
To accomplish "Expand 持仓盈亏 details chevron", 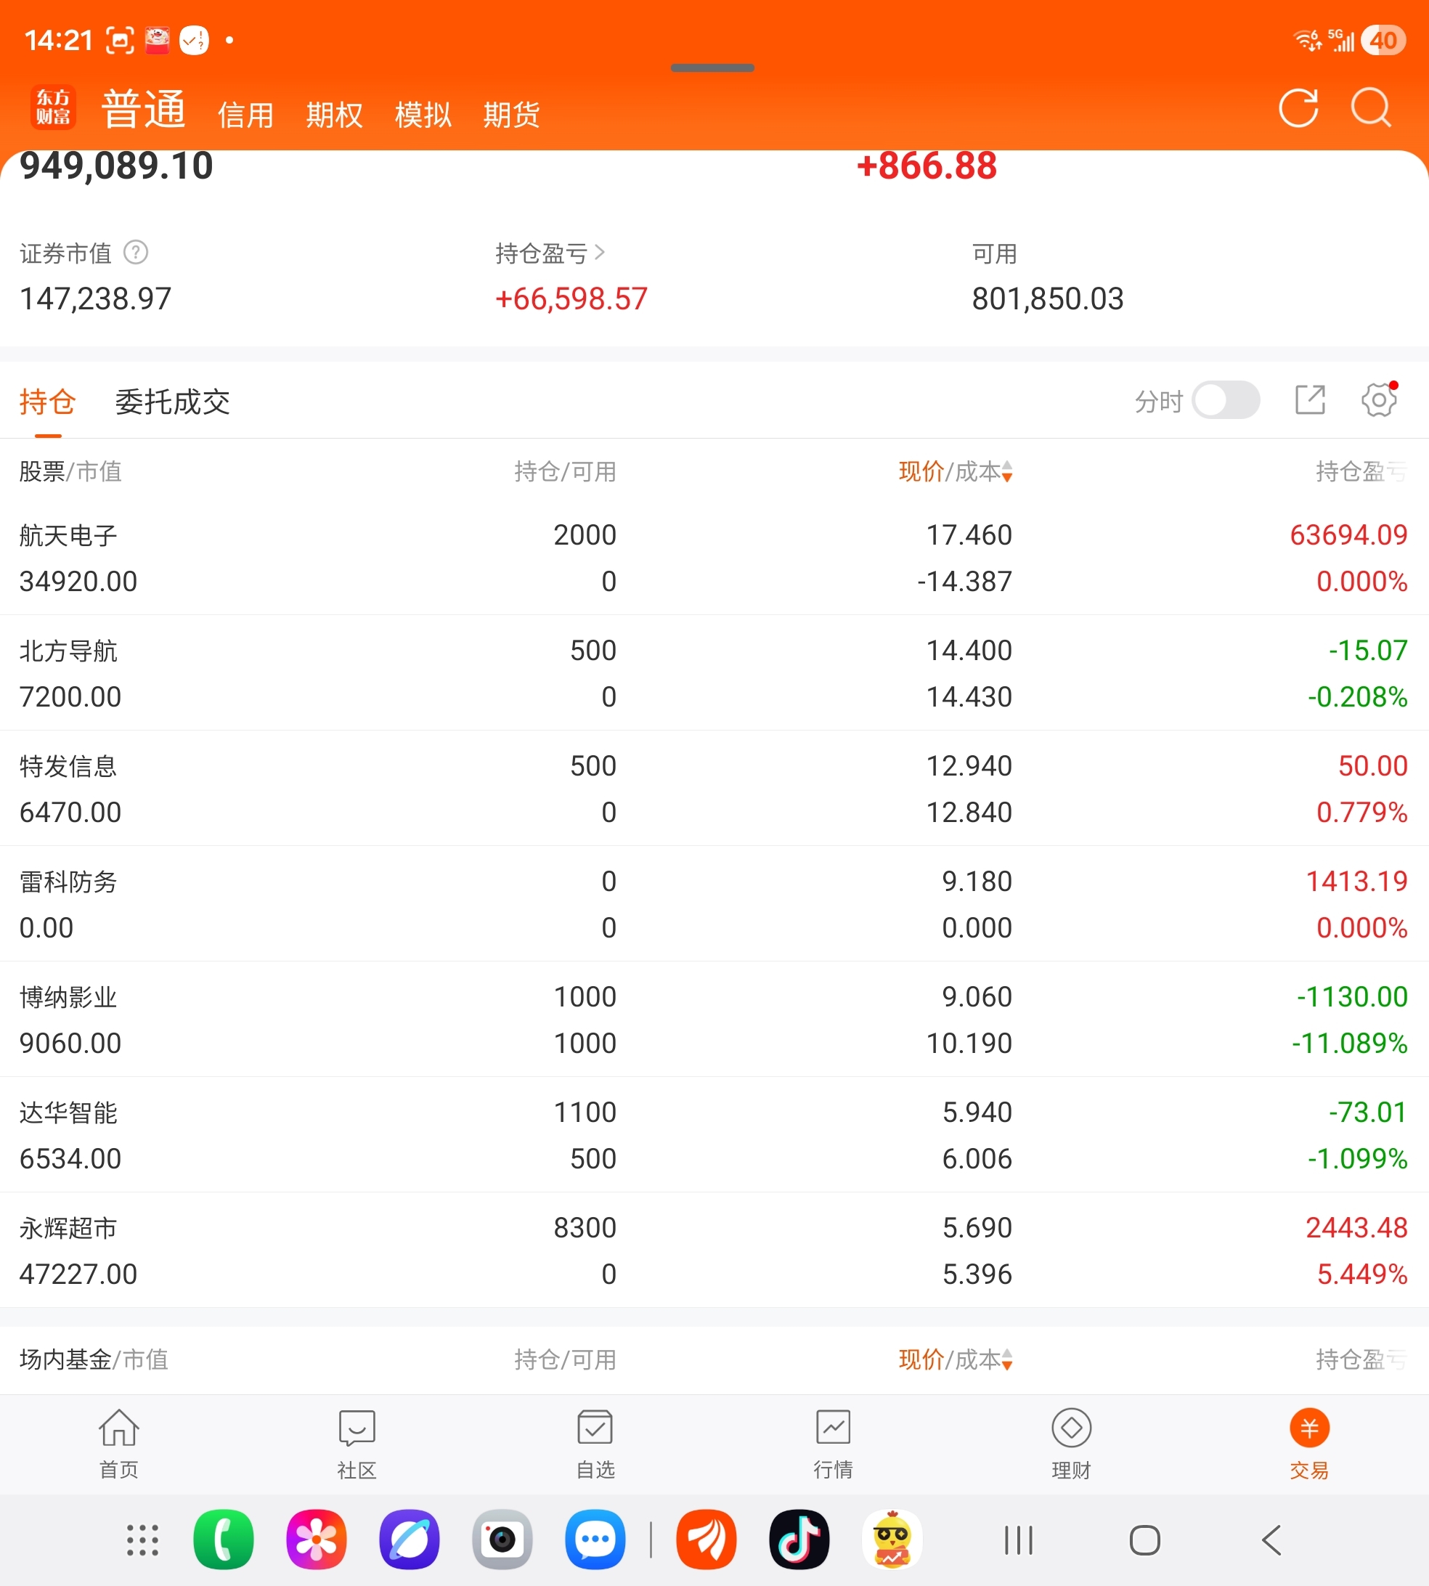I will point(599,252).
